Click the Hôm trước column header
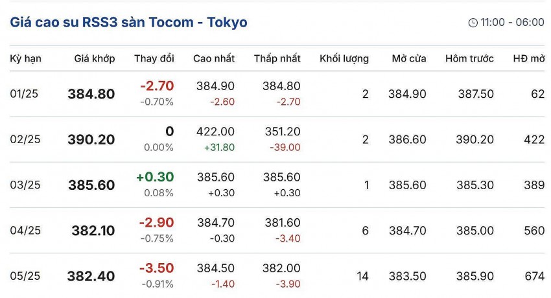Image resolution: width=551 pixels, height=298 pixels. click(469, 58)
